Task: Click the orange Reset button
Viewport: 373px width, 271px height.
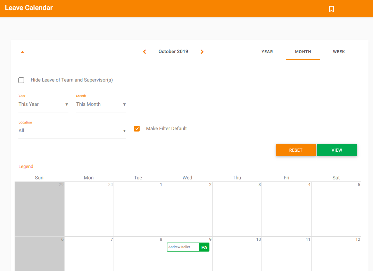Action: click(296, 150)
